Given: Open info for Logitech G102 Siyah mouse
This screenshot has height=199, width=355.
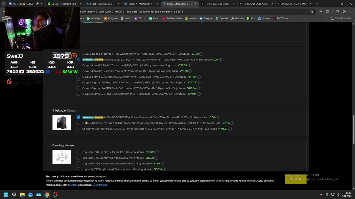Looking at the screenshot, I should (x=156, y=158).
